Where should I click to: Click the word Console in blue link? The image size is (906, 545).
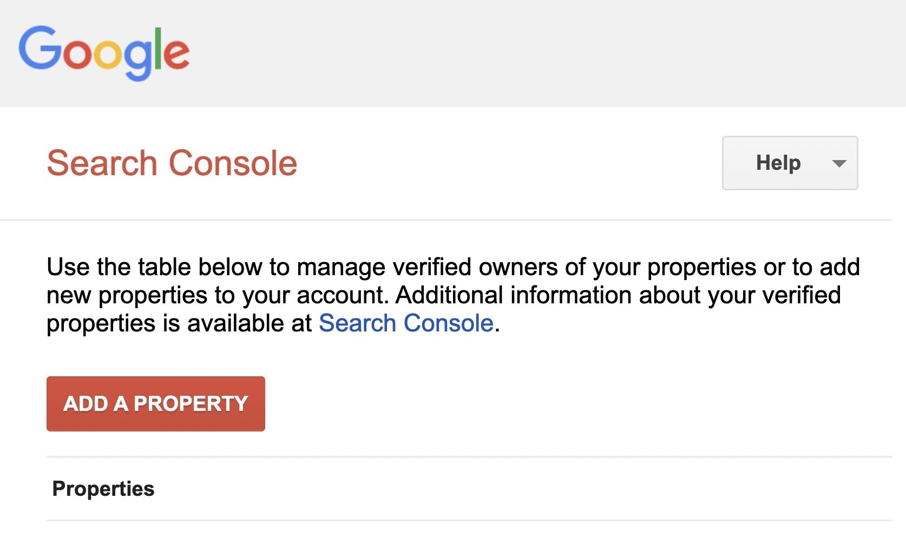(449, 323)
